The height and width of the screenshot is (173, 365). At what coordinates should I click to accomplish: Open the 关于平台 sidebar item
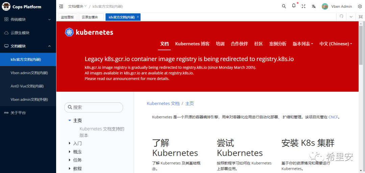(28, 113)
